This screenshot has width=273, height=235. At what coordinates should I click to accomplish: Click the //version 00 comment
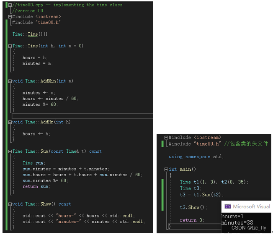click(x=28, y=11)
